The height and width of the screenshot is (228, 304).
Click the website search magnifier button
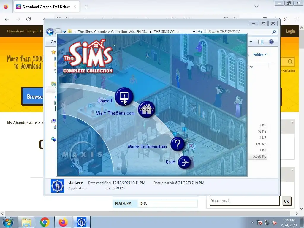tap(290, 62)
